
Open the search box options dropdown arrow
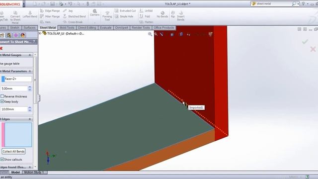coord(298,4)
